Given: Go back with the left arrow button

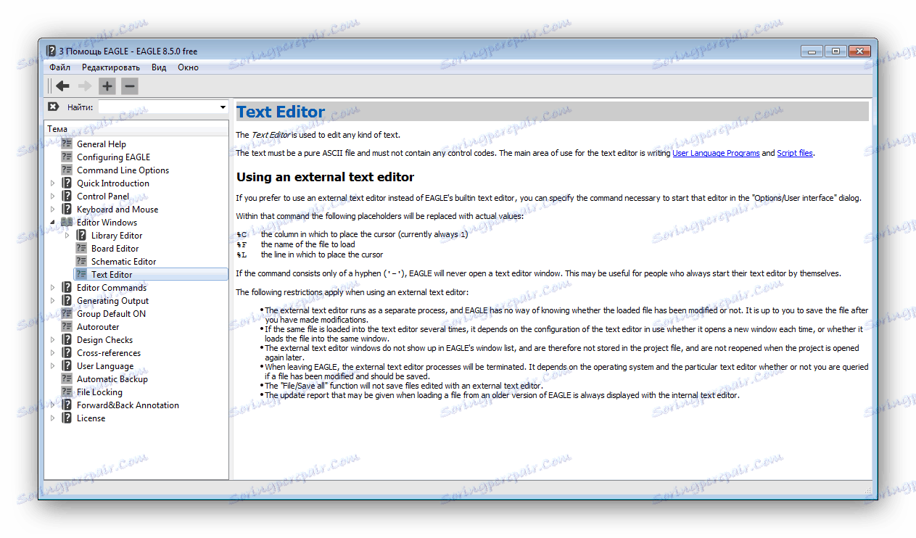Looking at the screenshot, I should coord(63,86).
